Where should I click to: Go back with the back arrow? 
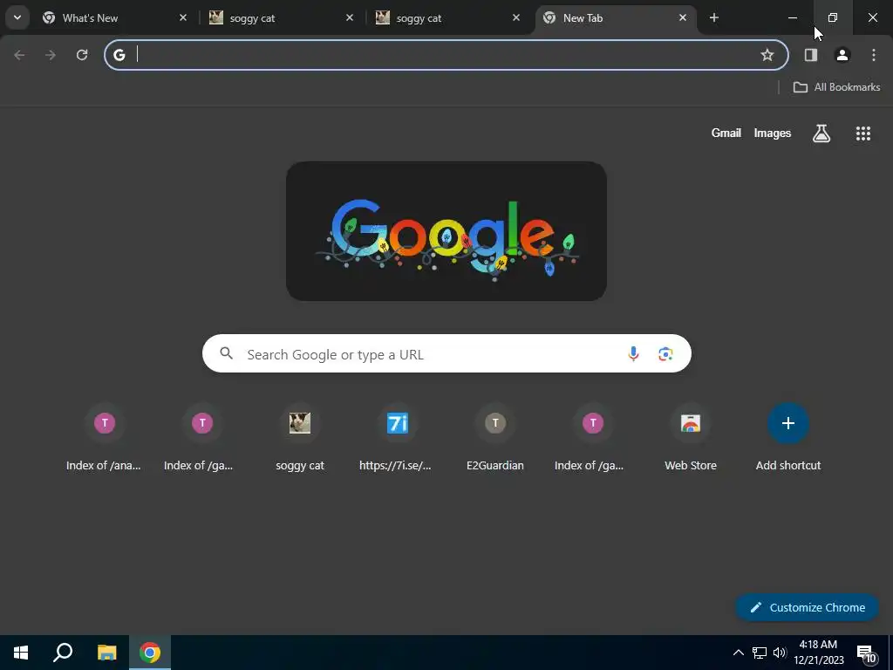tap(19, 55)
